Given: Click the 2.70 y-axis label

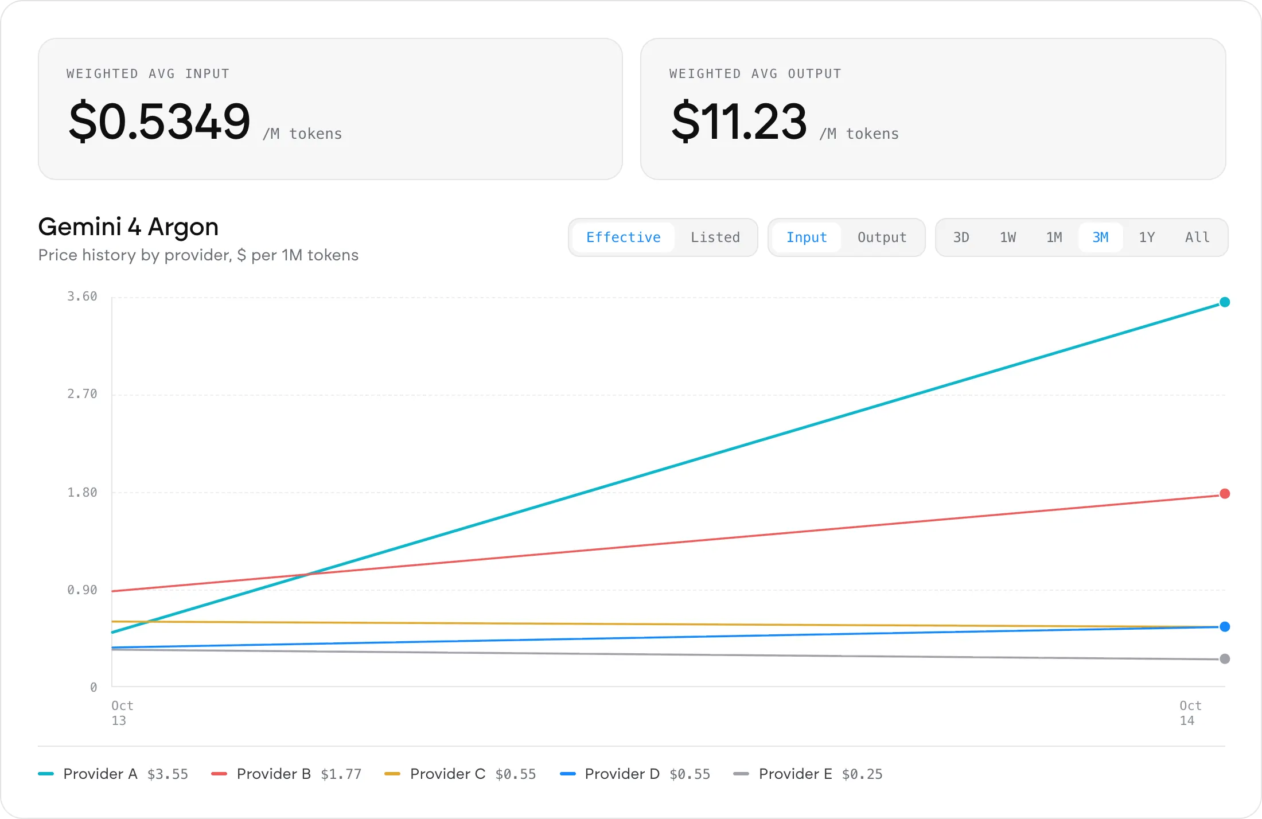Looking at the screenshot, I should pos(82,394).
